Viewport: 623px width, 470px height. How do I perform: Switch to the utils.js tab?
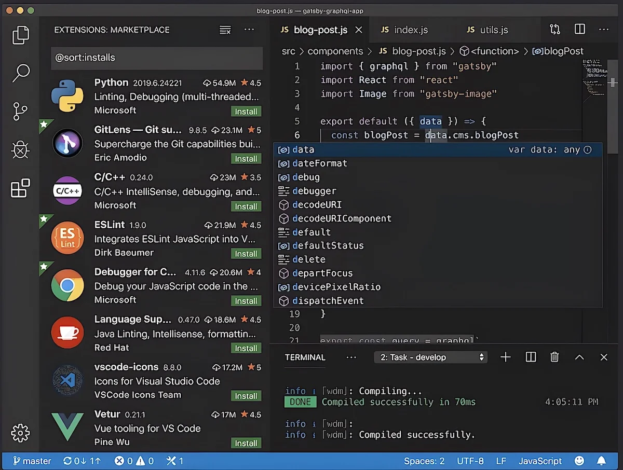487,30
